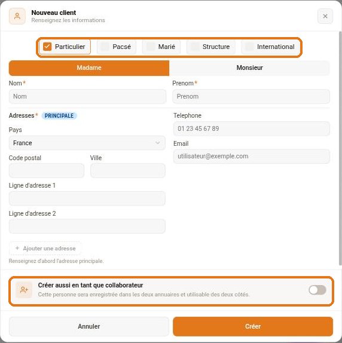Uncheck the Particulier checkbox
The image size is (342, 343).
(x=47, y=47)
